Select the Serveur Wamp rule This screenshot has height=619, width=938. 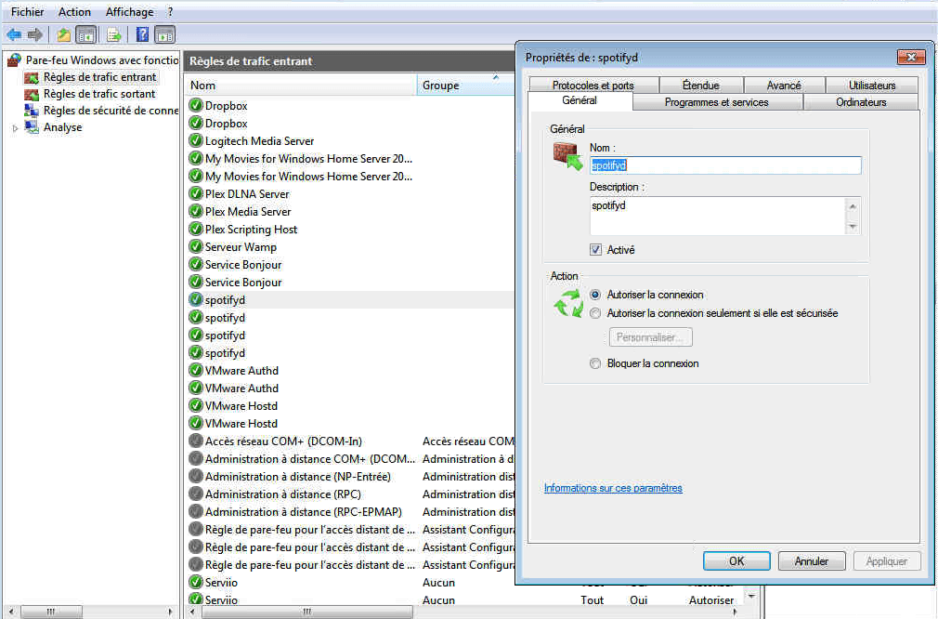click(241, 246)
